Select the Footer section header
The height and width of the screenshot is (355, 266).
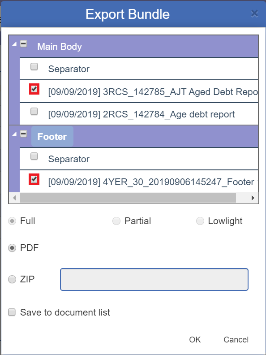tap(52, 137)
